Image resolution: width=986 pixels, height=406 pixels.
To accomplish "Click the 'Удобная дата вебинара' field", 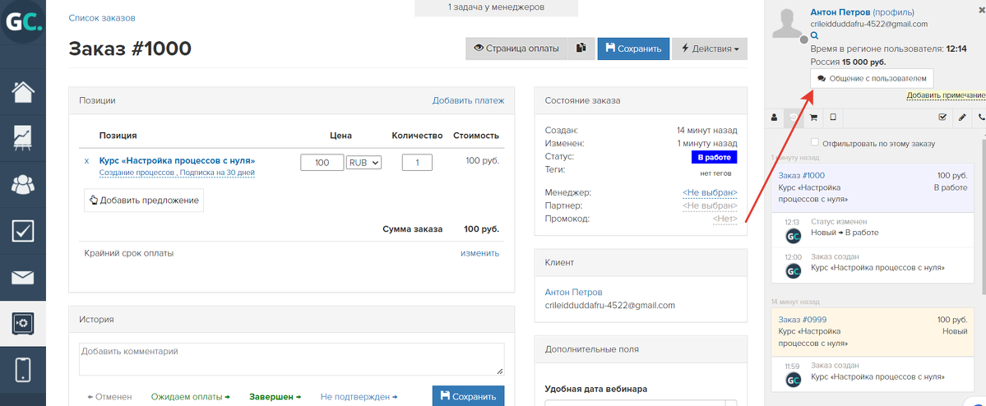I will pyautogui.click(x=641, y=402).
